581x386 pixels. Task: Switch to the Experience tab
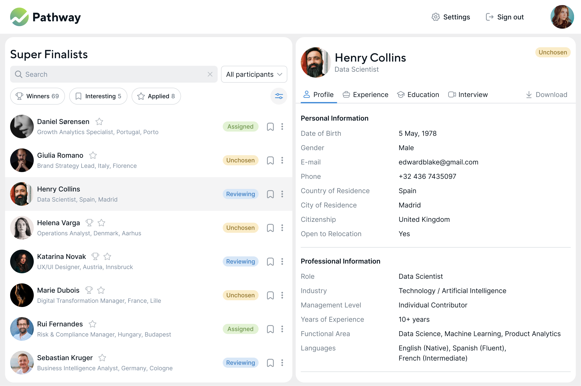365,95
